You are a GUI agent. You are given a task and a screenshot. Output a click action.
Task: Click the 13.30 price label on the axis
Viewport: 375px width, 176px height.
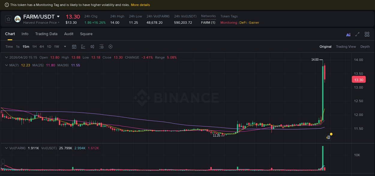pos(358,80)
